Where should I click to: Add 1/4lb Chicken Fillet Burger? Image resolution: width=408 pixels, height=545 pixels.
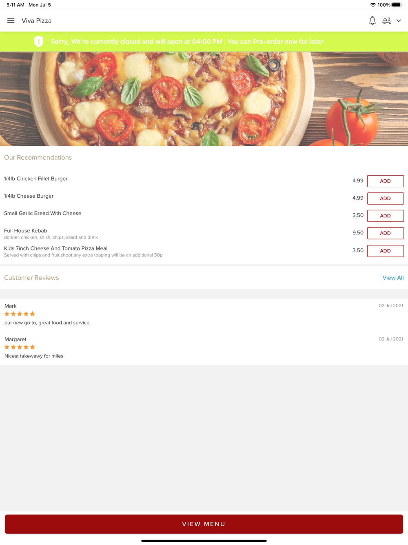click(385, 181)
